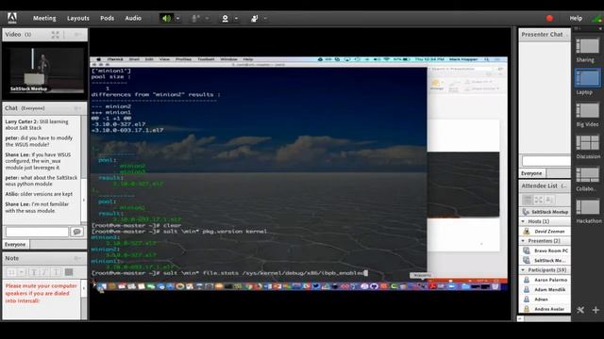Toggle the green speaker audio button
Screen dimensions: 604x339
[166, 18]
